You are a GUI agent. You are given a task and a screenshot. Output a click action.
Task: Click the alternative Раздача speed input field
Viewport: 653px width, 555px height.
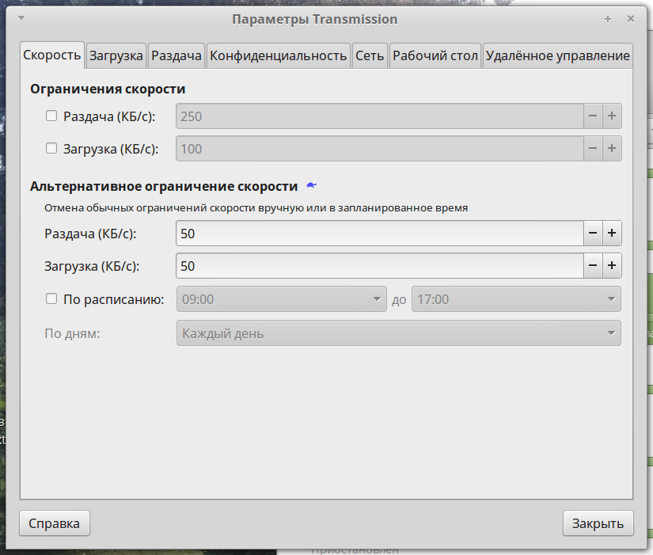tap(380, 234)
